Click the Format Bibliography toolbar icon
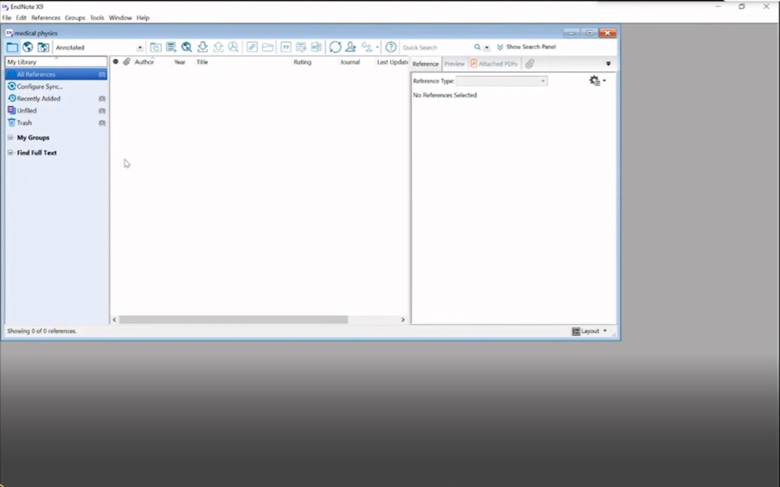 [301, 47]
